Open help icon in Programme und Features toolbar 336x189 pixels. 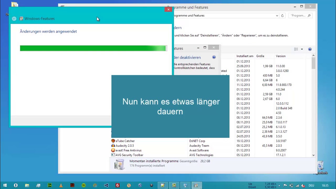tap(310, 49)
